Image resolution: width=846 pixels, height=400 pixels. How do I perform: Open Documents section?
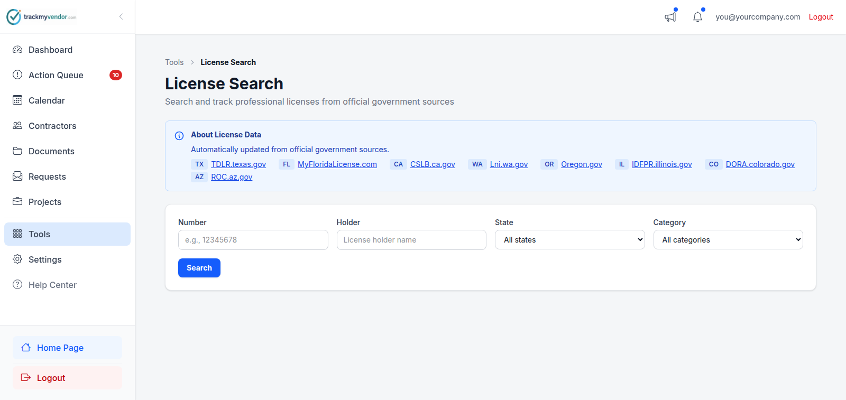click(x=67, y=151)
